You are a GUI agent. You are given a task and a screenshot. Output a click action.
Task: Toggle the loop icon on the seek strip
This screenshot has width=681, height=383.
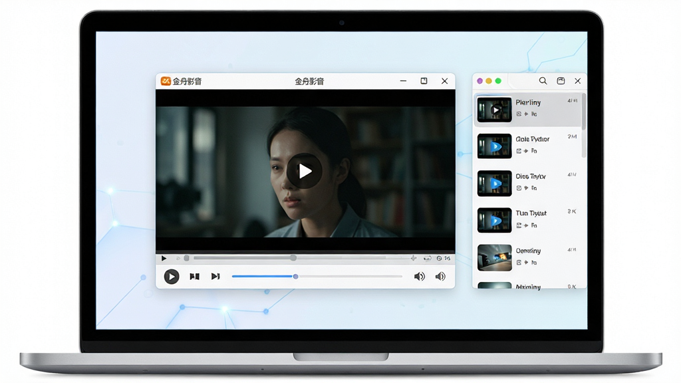click(428, 259)
